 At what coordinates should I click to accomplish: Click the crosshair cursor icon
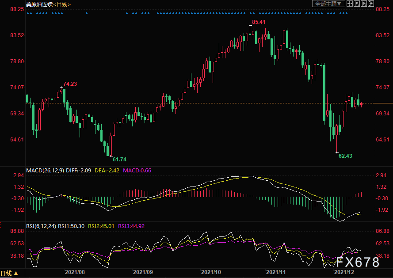coord(349,4)
